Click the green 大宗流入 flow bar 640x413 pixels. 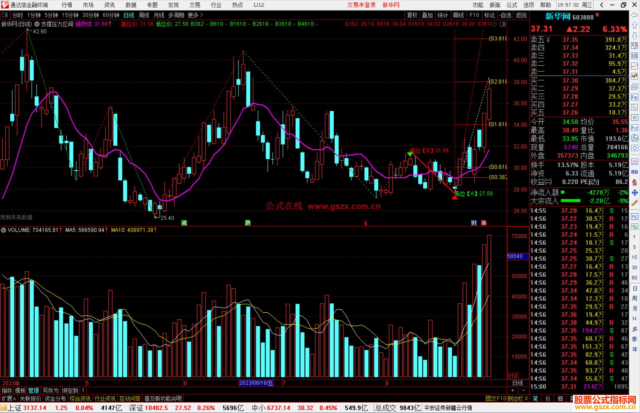pyautogui.click(x=571, y=201)
